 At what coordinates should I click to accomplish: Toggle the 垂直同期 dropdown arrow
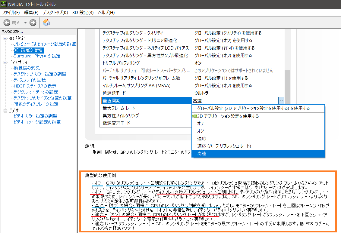coord(281,101)
